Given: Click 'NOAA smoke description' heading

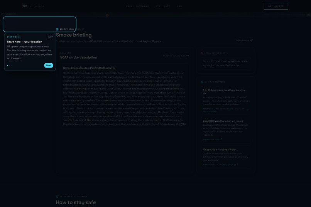Looking at the screenshot, I should coord(79,57).
